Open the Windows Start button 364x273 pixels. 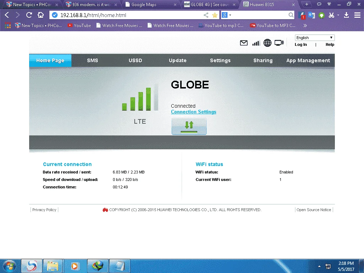point(10,266)
